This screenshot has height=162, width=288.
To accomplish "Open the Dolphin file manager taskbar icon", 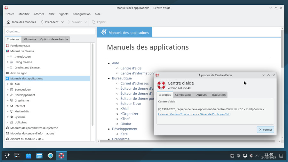I will tap(39, 156).
